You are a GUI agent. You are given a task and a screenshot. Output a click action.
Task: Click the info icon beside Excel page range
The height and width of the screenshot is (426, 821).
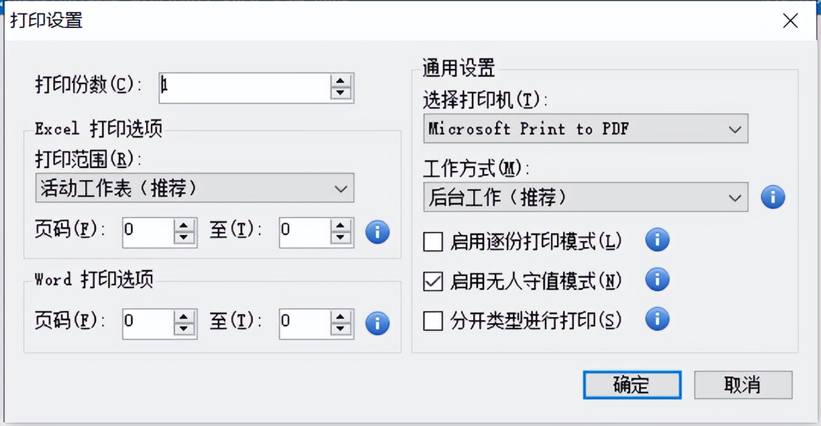pos(376,232)
